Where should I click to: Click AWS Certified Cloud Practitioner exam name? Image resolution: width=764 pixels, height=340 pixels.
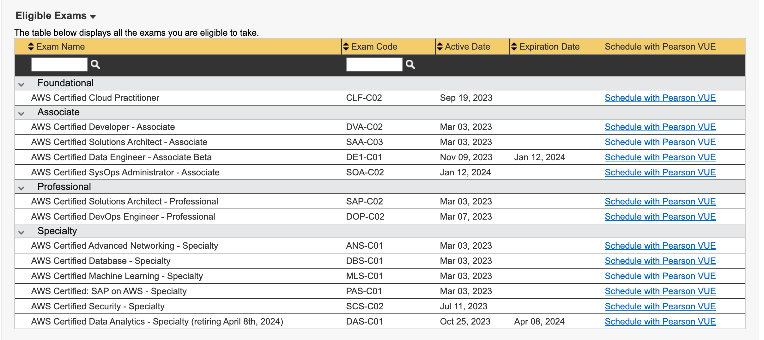(x=95, y=98)
